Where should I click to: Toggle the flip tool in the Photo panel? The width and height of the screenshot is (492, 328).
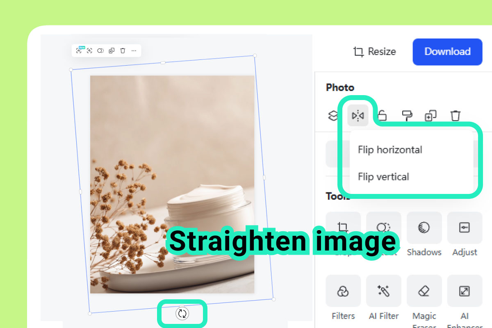point(358,115)
